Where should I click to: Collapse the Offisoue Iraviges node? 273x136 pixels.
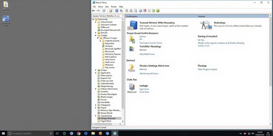(x=98, y=38)
